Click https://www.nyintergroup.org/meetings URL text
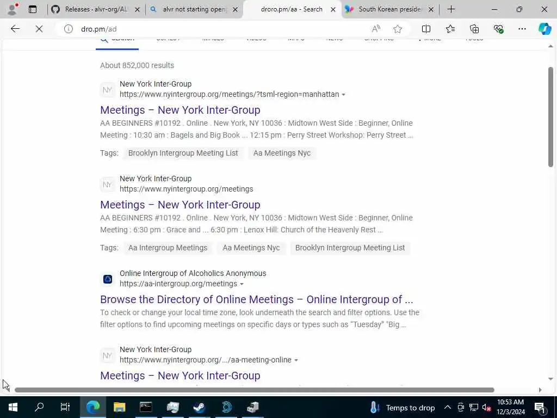557x418 pixels. pyautogui.click(x=187, y=189)
